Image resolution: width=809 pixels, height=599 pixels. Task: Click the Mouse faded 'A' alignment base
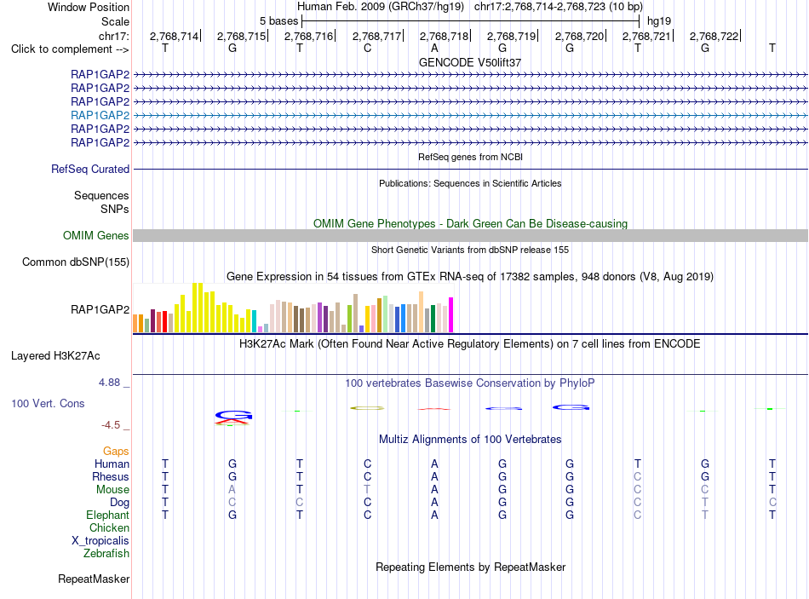click(232, 489)
